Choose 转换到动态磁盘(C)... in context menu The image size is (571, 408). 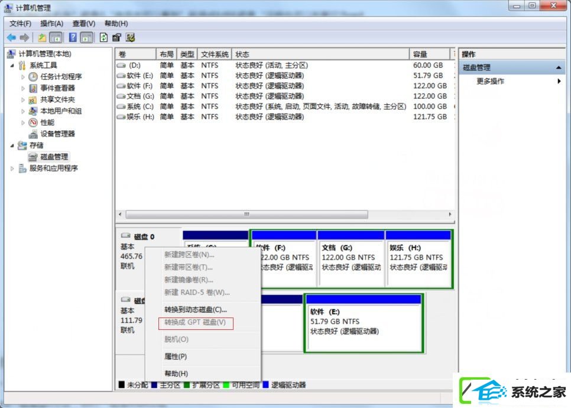[195, 309]
